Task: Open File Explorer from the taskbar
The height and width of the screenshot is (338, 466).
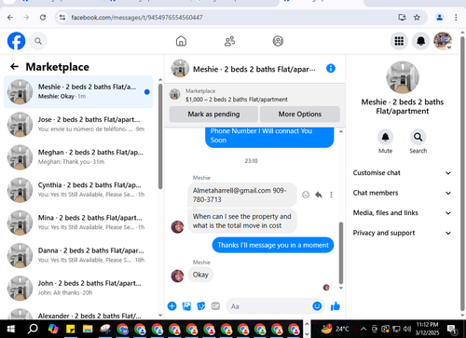Action: 88,329
